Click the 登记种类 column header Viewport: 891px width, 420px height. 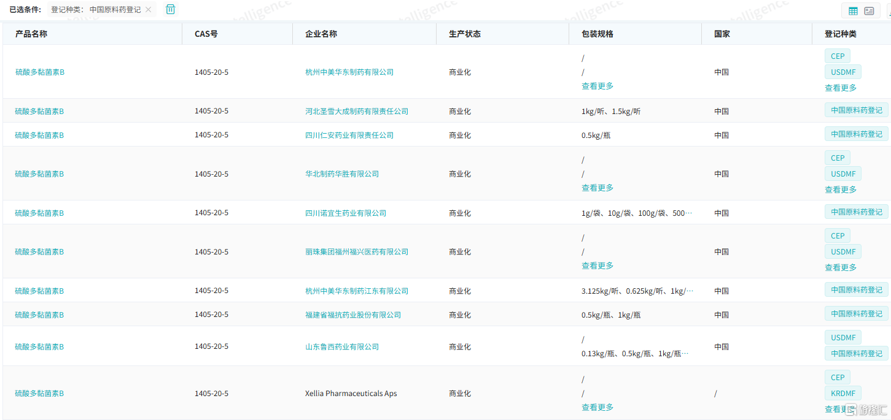841,34
